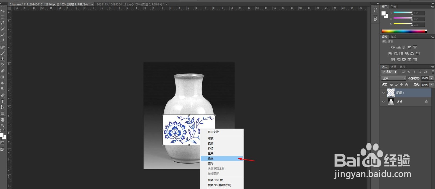Add a Vibrance adjustment
435x189 pixels.
click(x=415, y=47)
